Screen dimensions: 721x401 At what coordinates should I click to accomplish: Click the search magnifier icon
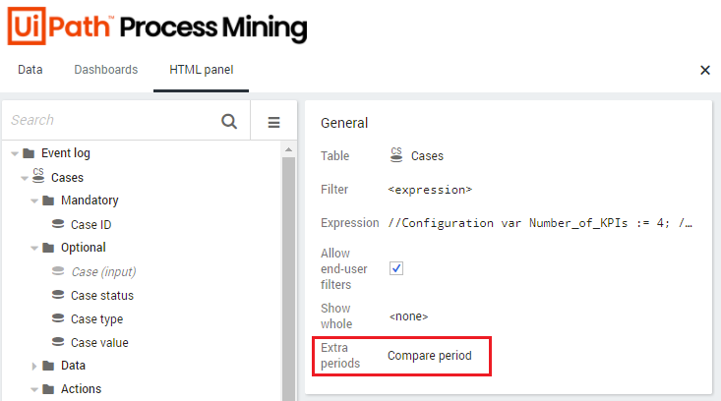(x=229, y=121)
